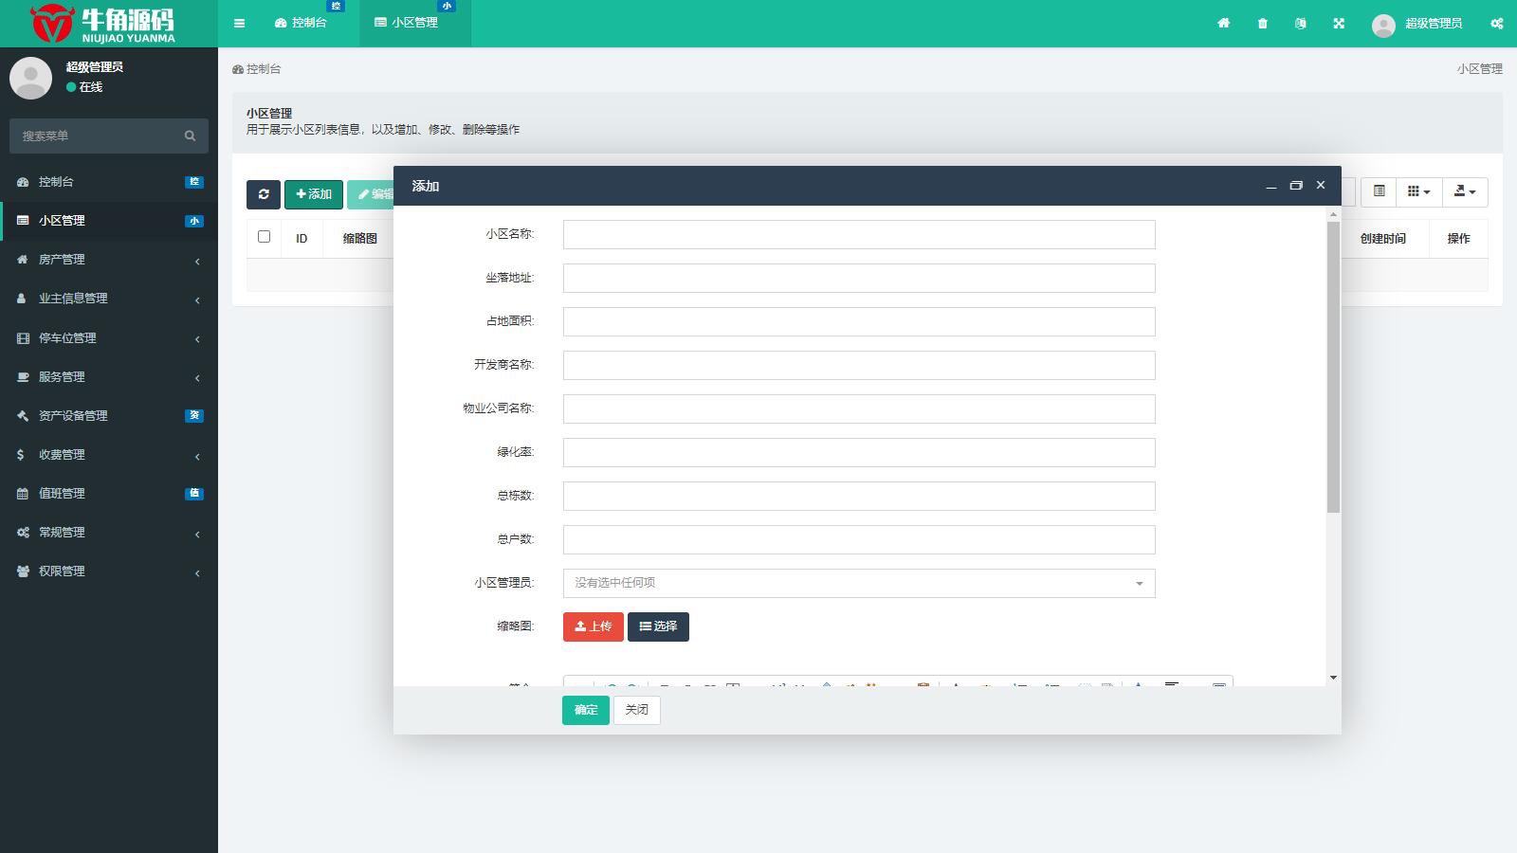Click the 操作 column header
1517x853 pixels.
click(1458, 239)
